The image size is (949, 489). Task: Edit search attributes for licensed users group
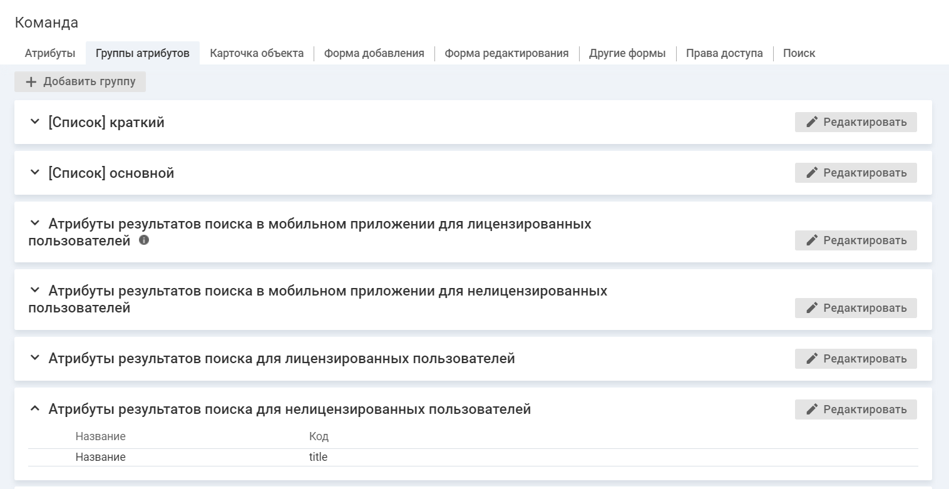(x=856, y=359)
